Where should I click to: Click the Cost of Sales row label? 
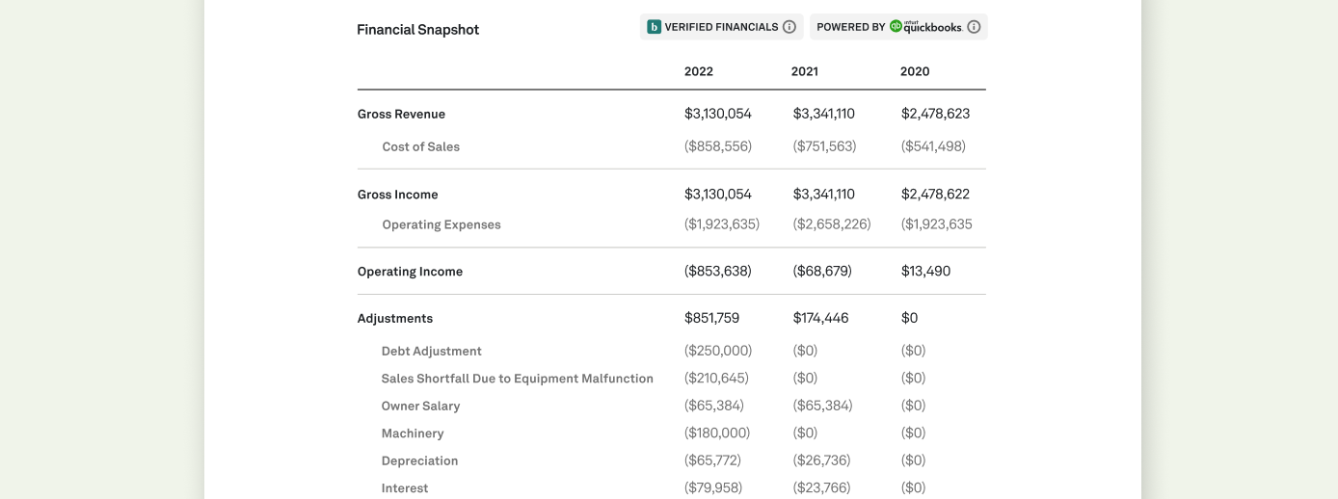point(420,146)
